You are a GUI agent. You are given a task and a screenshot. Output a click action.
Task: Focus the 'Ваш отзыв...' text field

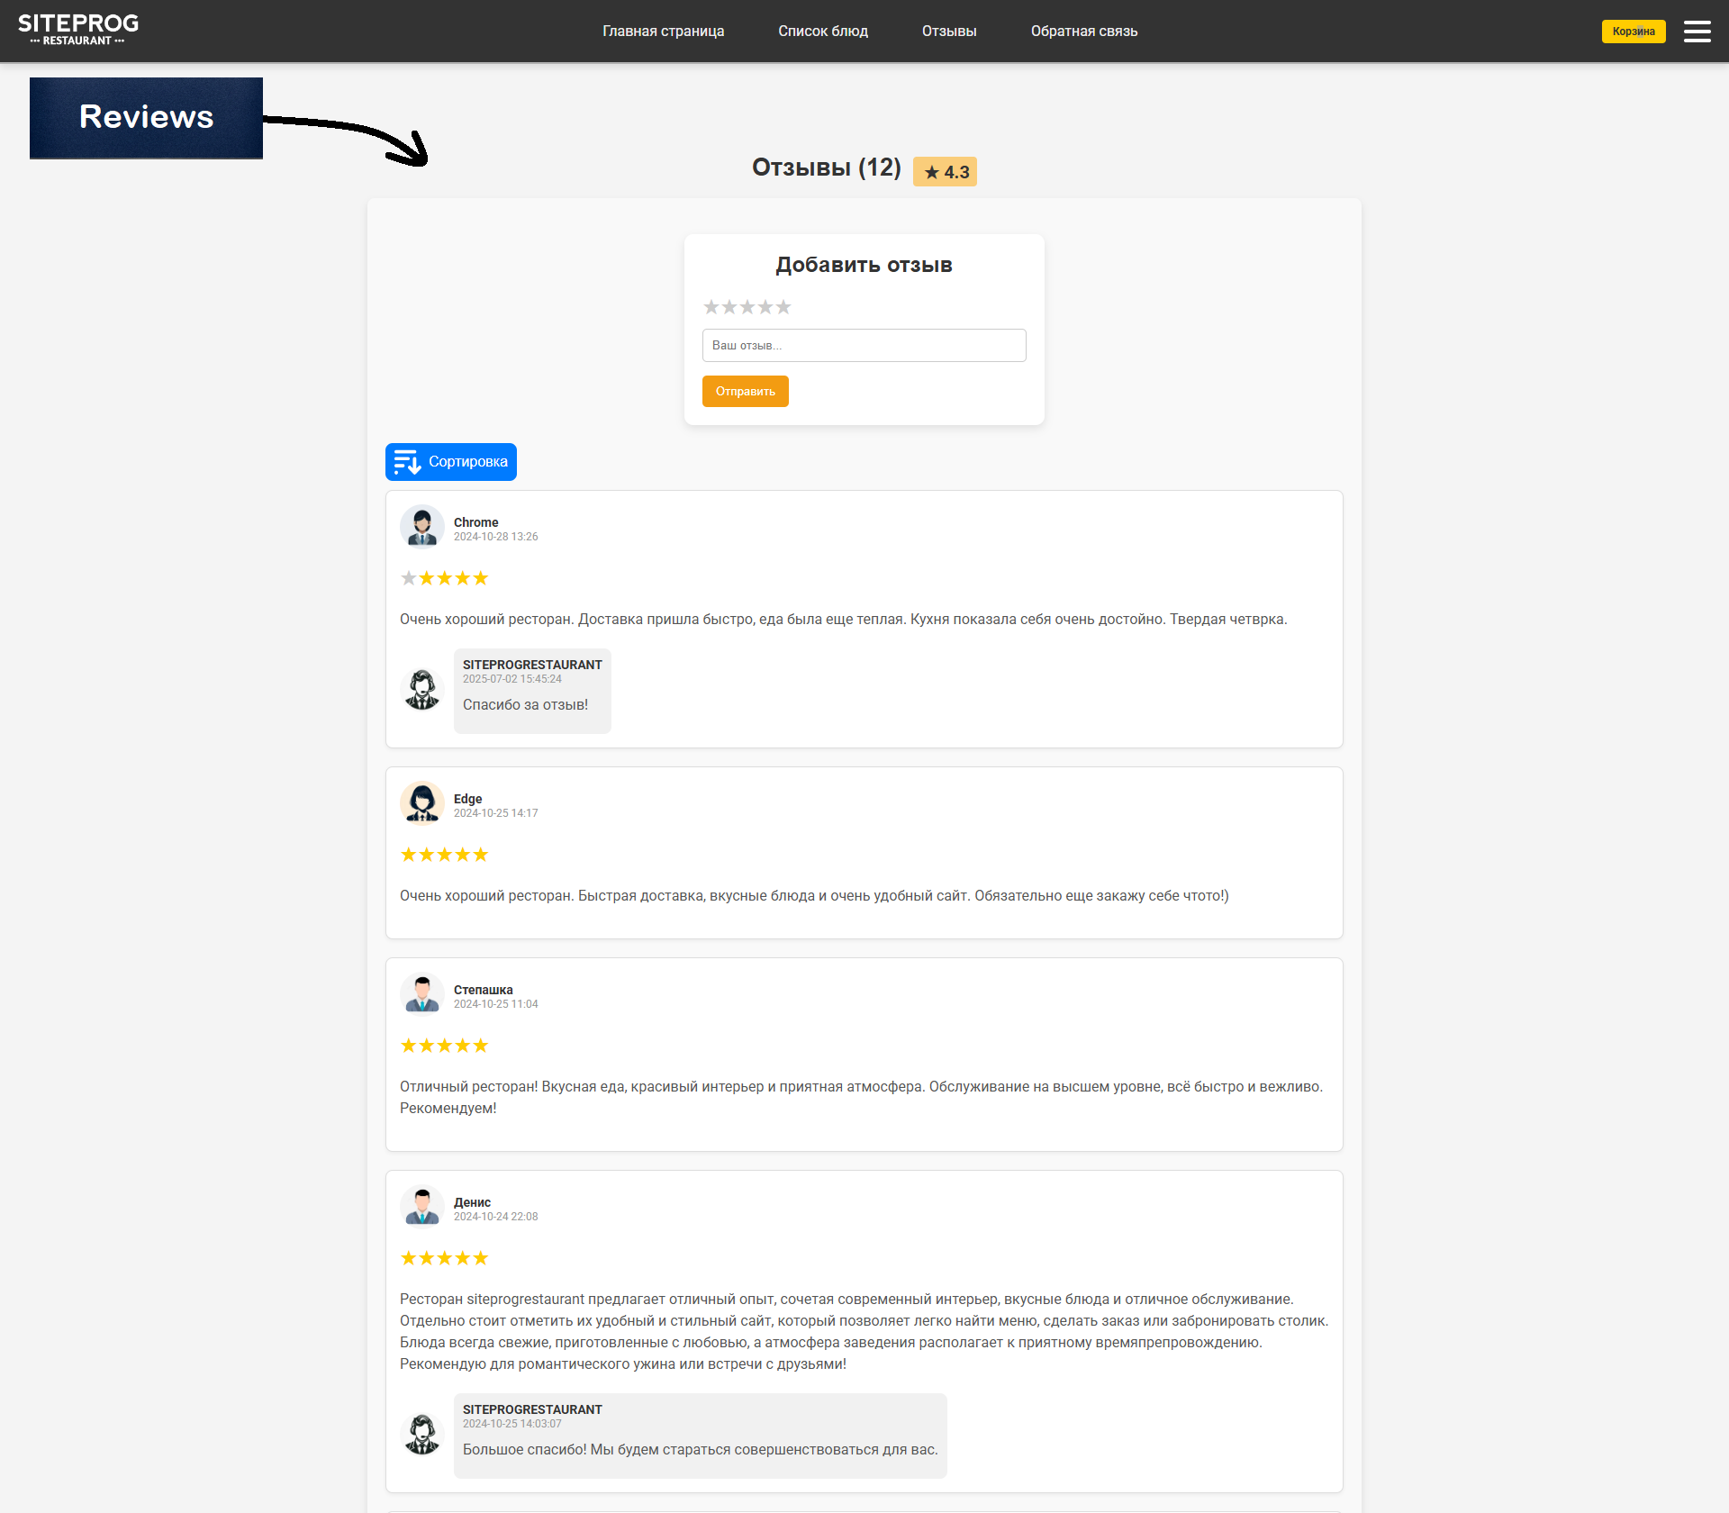pos(864,346)
